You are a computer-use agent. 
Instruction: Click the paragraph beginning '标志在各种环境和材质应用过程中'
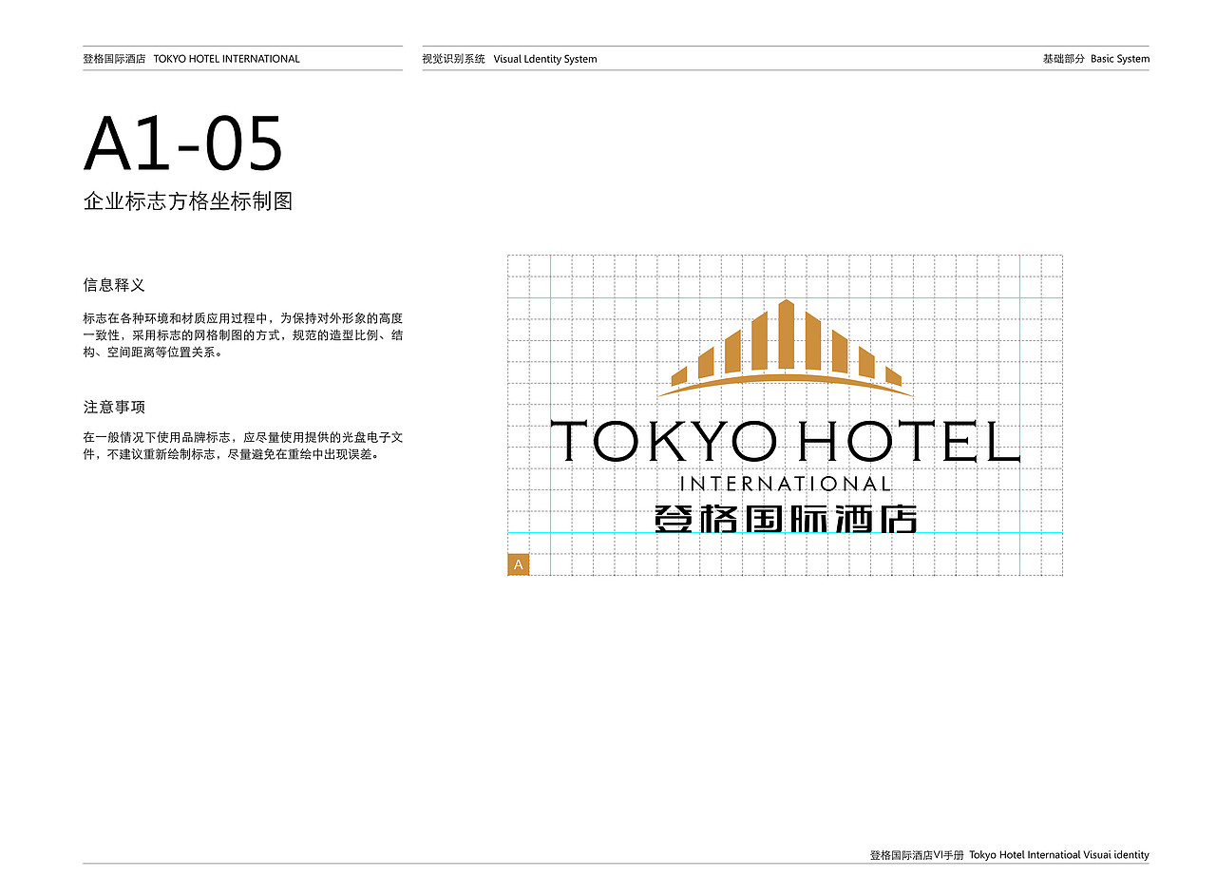243,334
